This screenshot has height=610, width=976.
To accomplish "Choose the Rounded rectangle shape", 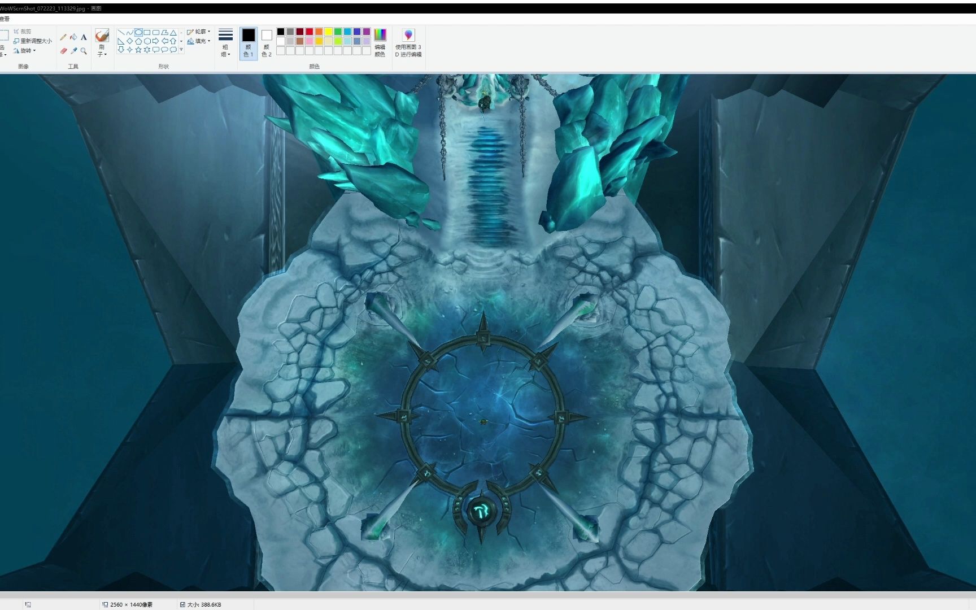I will (156, 33).
